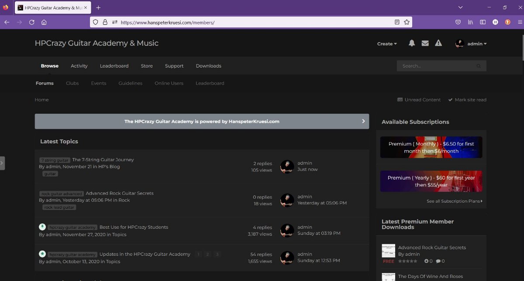Click the search magnifier icon

click(479, 66)
